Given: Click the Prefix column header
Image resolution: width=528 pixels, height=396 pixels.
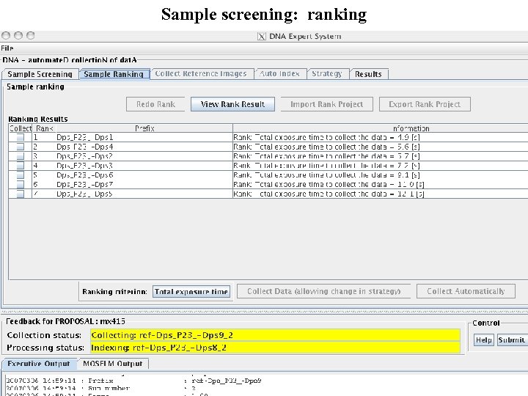Looking at the screenshot, I should point(144,128).
